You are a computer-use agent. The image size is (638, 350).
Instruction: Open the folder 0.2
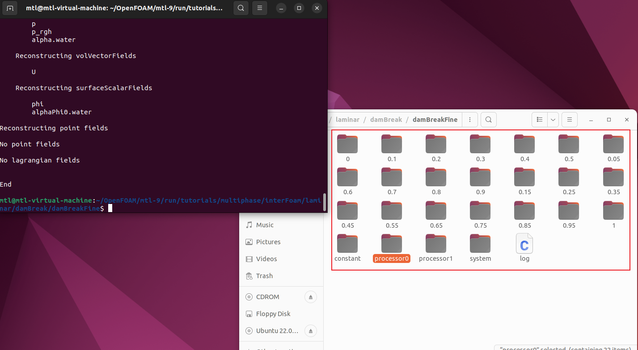click(x=436, y=149)
